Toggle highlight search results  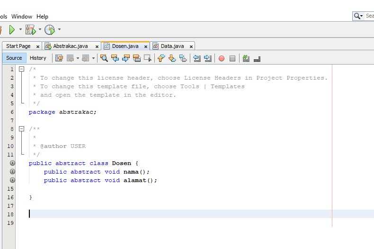[137, 58]
